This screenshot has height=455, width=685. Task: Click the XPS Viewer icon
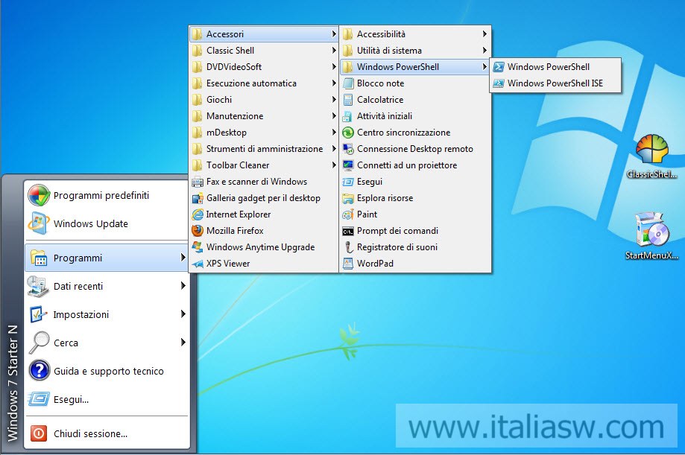198,264
